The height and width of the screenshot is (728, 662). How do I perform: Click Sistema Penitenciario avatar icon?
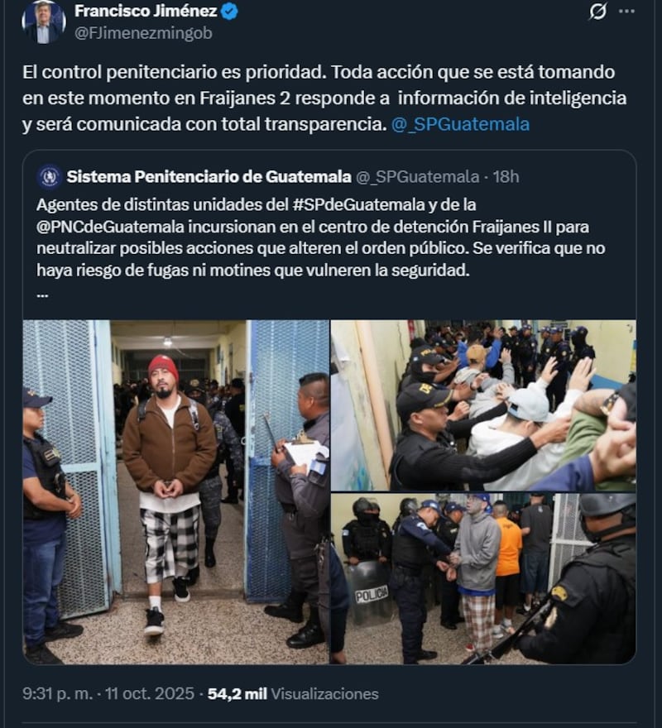click(50, 177)
